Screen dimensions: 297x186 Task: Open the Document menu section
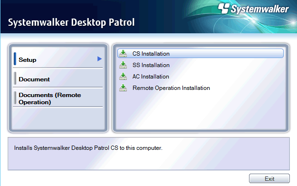[58, 78]
